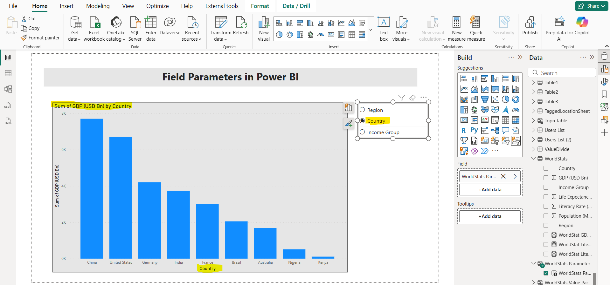Click Add data under Tooltips
This screenshot has height=285, width=610.
pos(490,216)
